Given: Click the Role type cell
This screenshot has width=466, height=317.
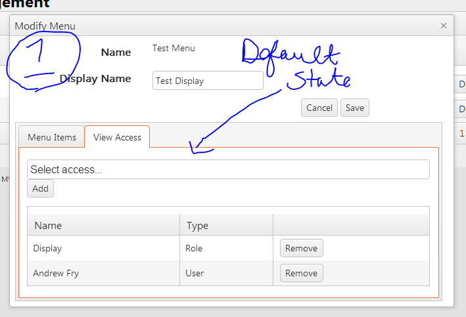Looking at the screenshot, I should (227, 248).
